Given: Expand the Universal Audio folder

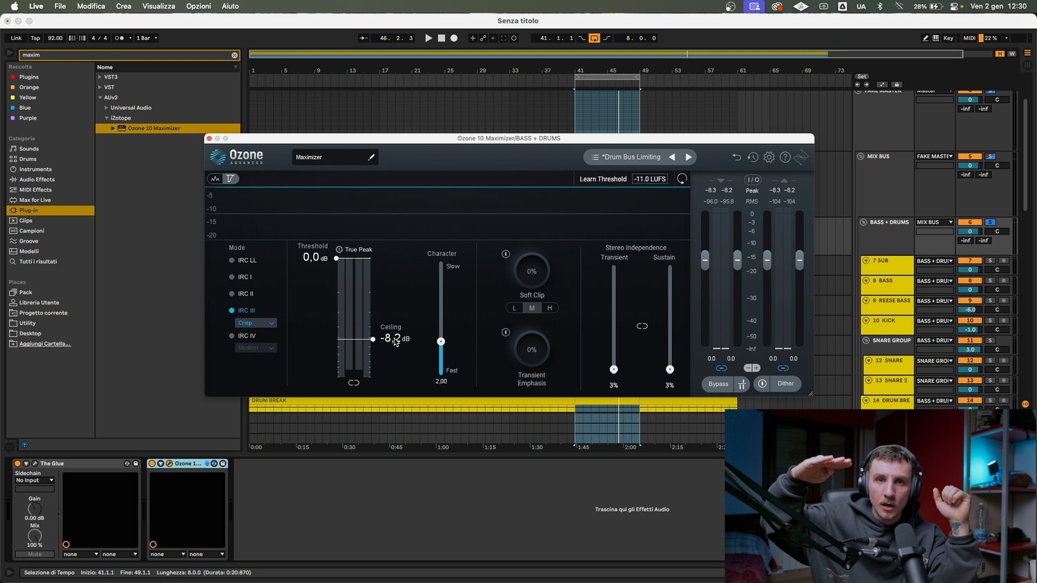Looking at the screenshot, I should point(106,108).
